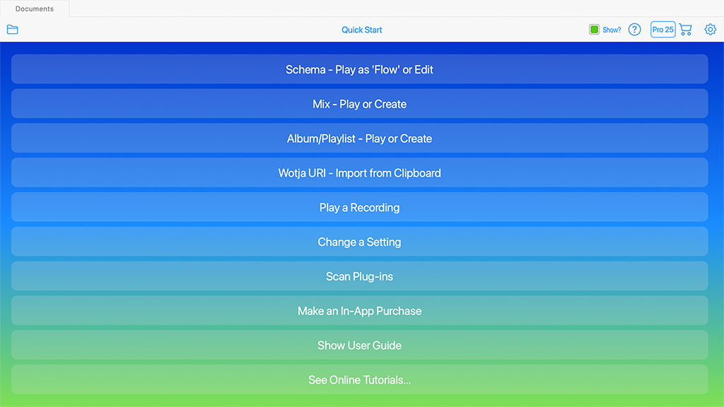Open the shopping cart store icon
Viewport: 724px width, 407px height.
685,30
